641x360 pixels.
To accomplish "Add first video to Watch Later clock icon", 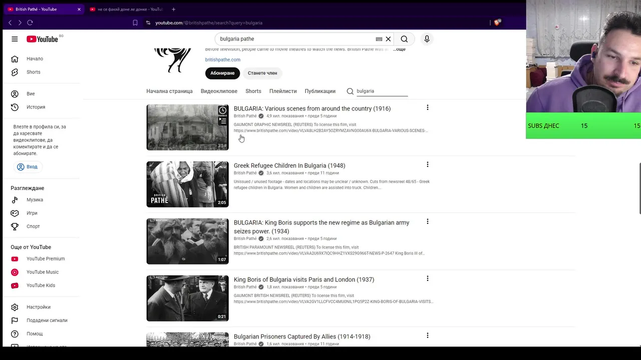I will [x=222, y=110].
